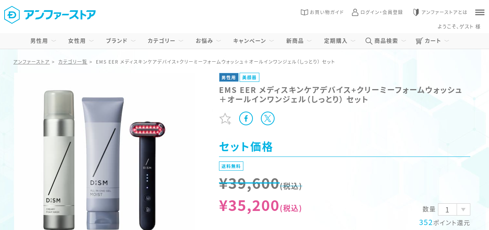Open 商品検索 product search
The height and width of the screenshot is (230, 489).
pyautogui.click(x=386, y=41)
